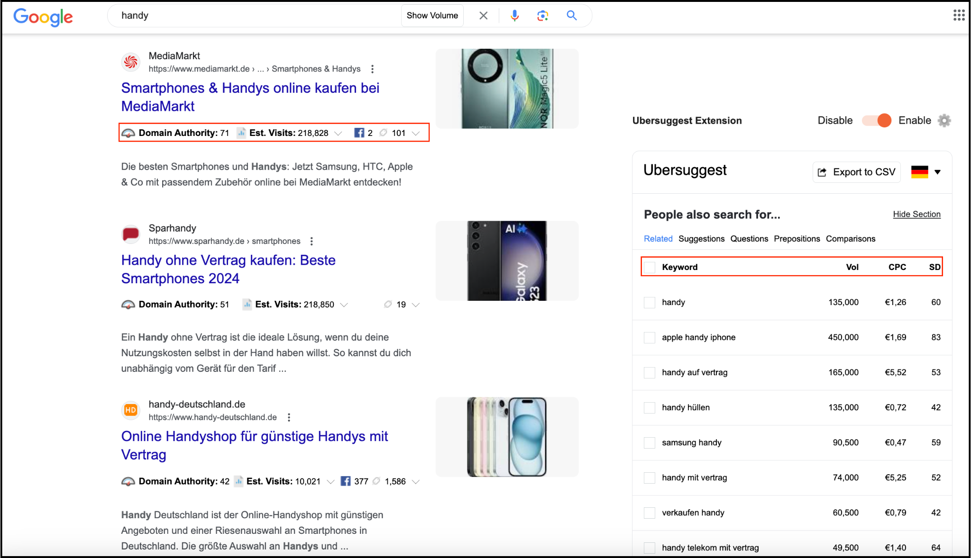971x558 pixels.
Task: Expand handy-deutschland.de backlinks chevron
Action: click(416, 482)
